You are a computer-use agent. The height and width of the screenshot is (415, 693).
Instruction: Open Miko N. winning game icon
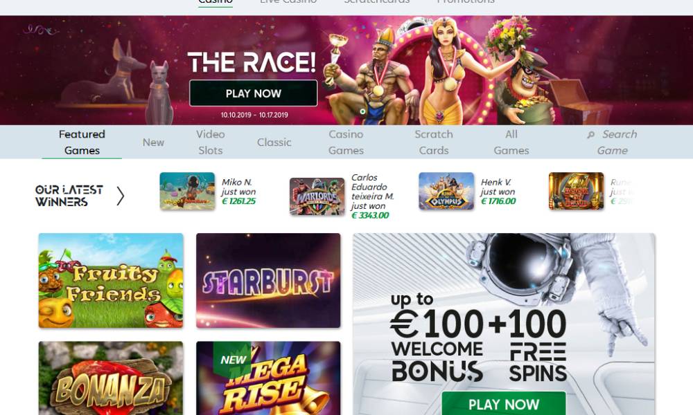(x=187, y=191)
